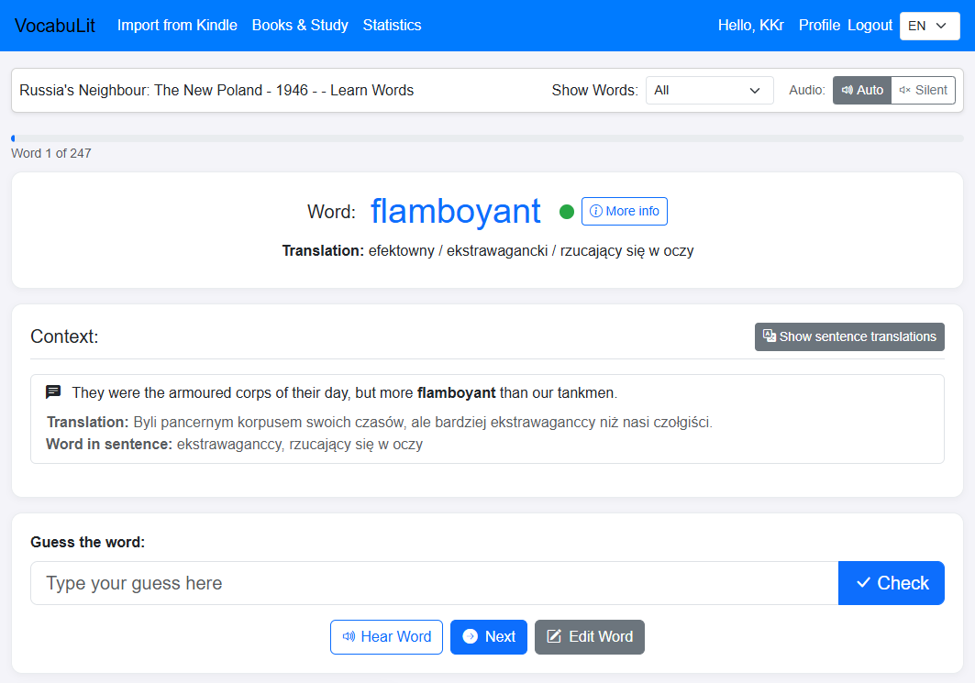This screenshot has width=975, height=683.
Task: Click the context sentence about tankmen
Action: (345, 392)
